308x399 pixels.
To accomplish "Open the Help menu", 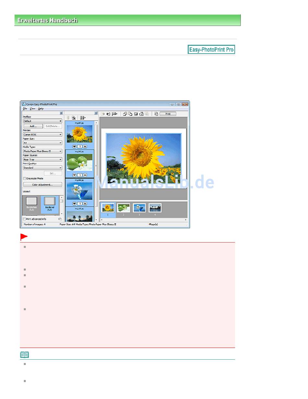I will pos(41,109).
